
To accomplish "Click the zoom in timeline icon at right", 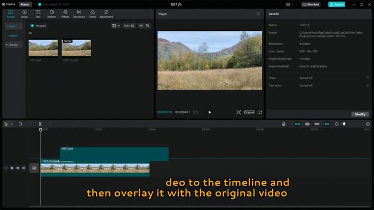I will pos(368,124).
